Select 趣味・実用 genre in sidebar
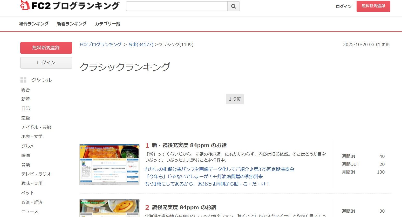This screenshot has height=217, width=402. (32, 183)
